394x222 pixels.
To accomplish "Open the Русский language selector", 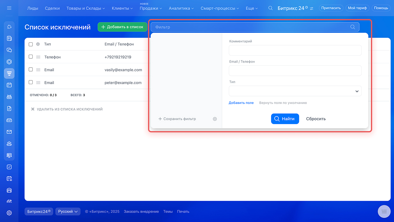I will pos(68,212).
